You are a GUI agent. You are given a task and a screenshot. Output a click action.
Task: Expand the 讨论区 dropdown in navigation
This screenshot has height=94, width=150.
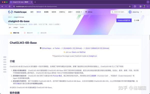pos(79,12)
